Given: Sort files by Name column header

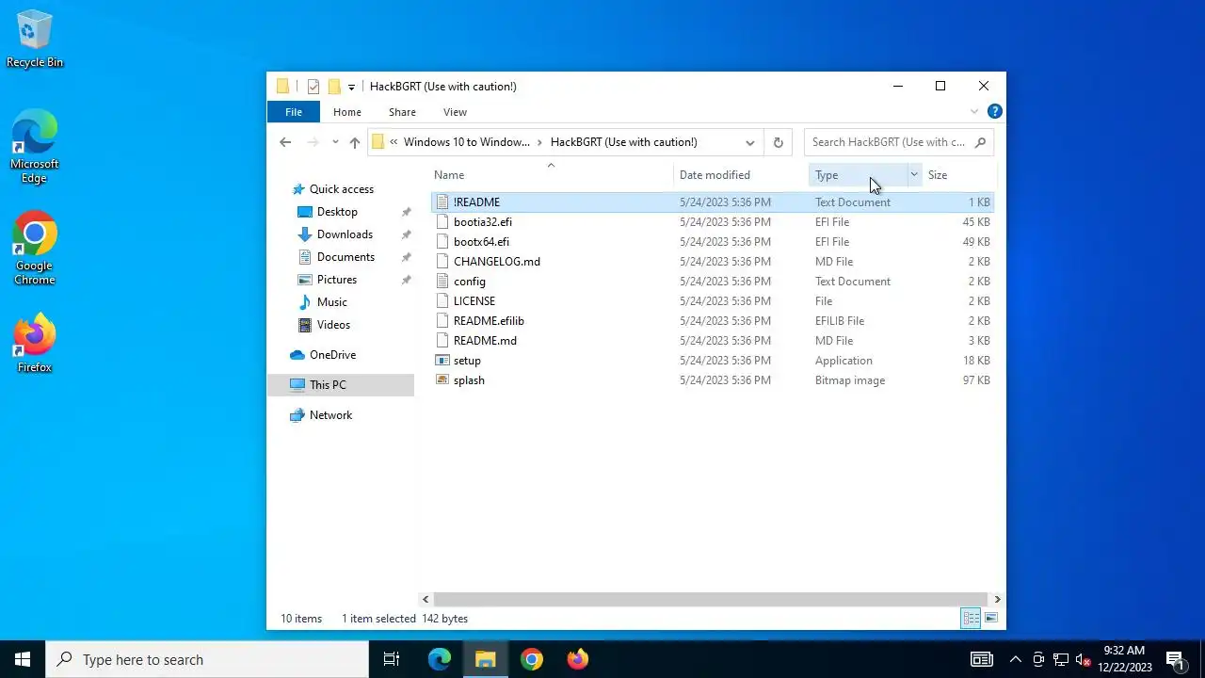Looking at the screenshot, I should point(449,175).
